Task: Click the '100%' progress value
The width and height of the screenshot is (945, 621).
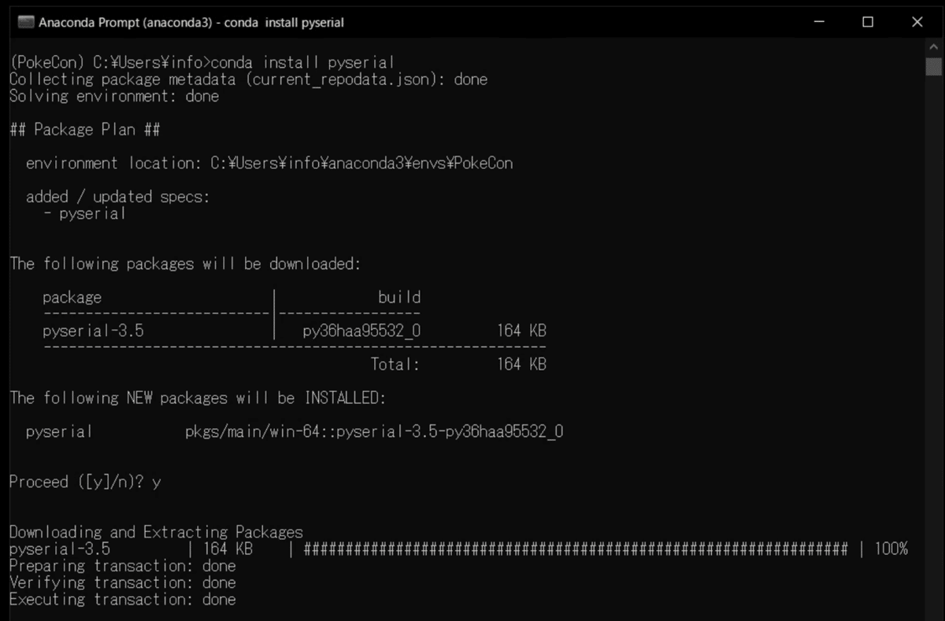Action: pos(891,549)
